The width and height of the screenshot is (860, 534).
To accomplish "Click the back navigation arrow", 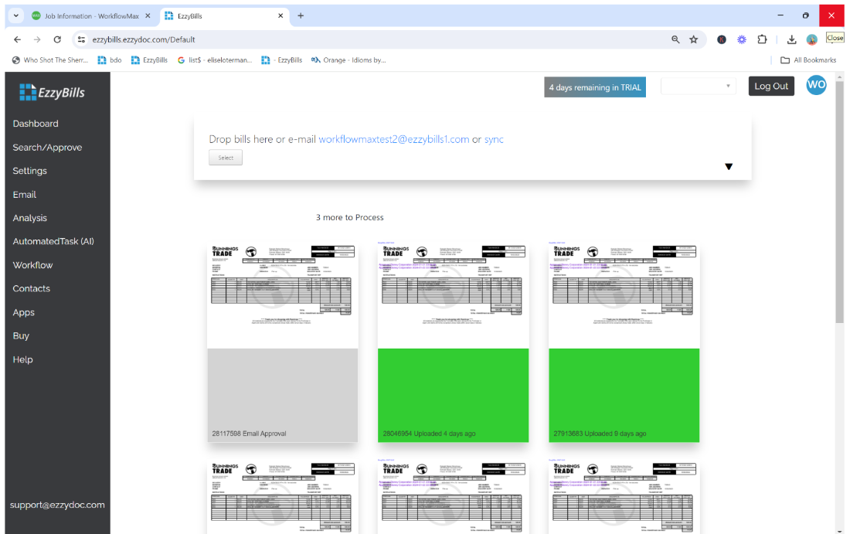I will 17,38.
